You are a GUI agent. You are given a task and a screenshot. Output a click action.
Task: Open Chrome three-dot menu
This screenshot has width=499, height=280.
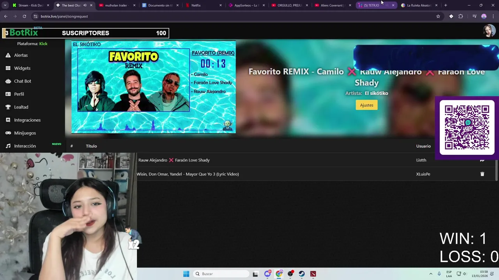click(493, 16)
